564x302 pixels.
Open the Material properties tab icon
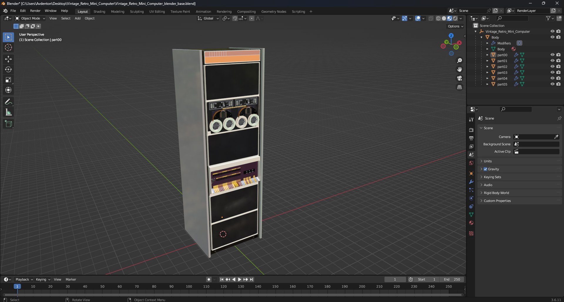tap(471, 223)
